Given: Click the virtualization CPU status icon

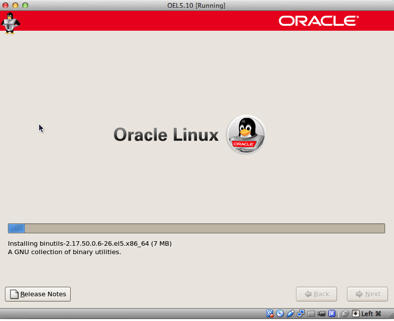Looking at the screenshot, I should pos(332,314).
